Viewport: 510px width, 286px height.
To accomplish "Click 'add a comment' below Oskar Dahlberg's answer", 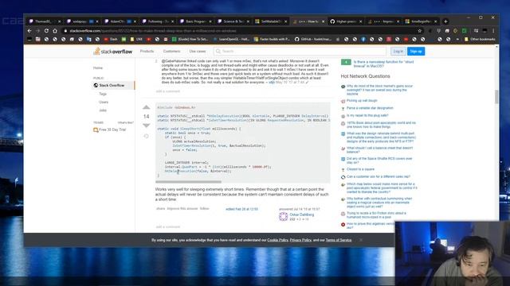I will pyautogui.click(x=168, y=226).
